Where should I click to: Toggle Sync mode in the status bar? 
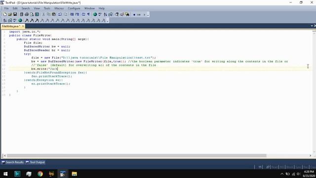point(298,167)
